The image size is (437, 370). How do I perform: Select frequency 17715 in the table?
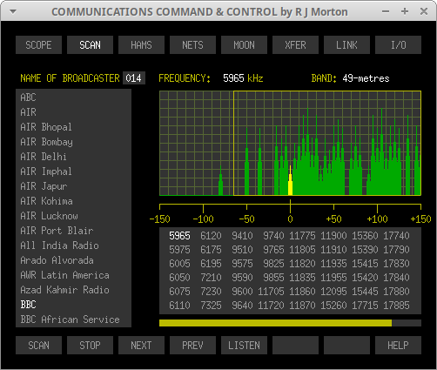(x=365, y=306)
